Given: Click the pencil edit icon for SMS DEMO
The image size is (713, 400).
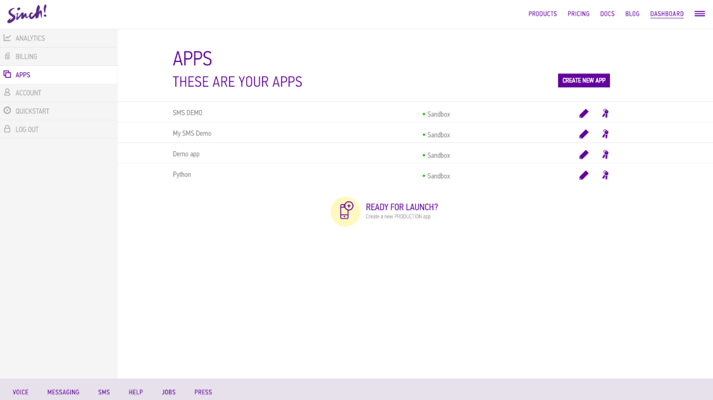Looking at the screenshot, I should tap(583, 114).
